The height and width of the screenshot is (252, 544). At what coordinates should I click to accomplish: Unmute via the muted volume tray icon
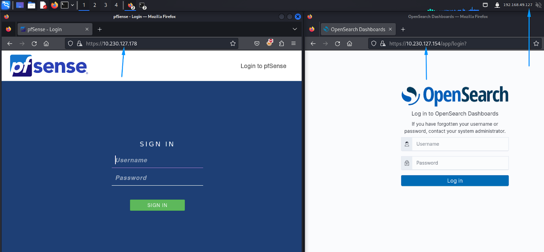(539, 5)
